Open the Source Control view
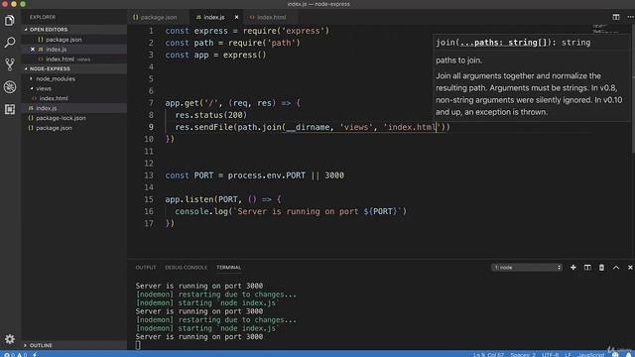 tap(10, 64)
